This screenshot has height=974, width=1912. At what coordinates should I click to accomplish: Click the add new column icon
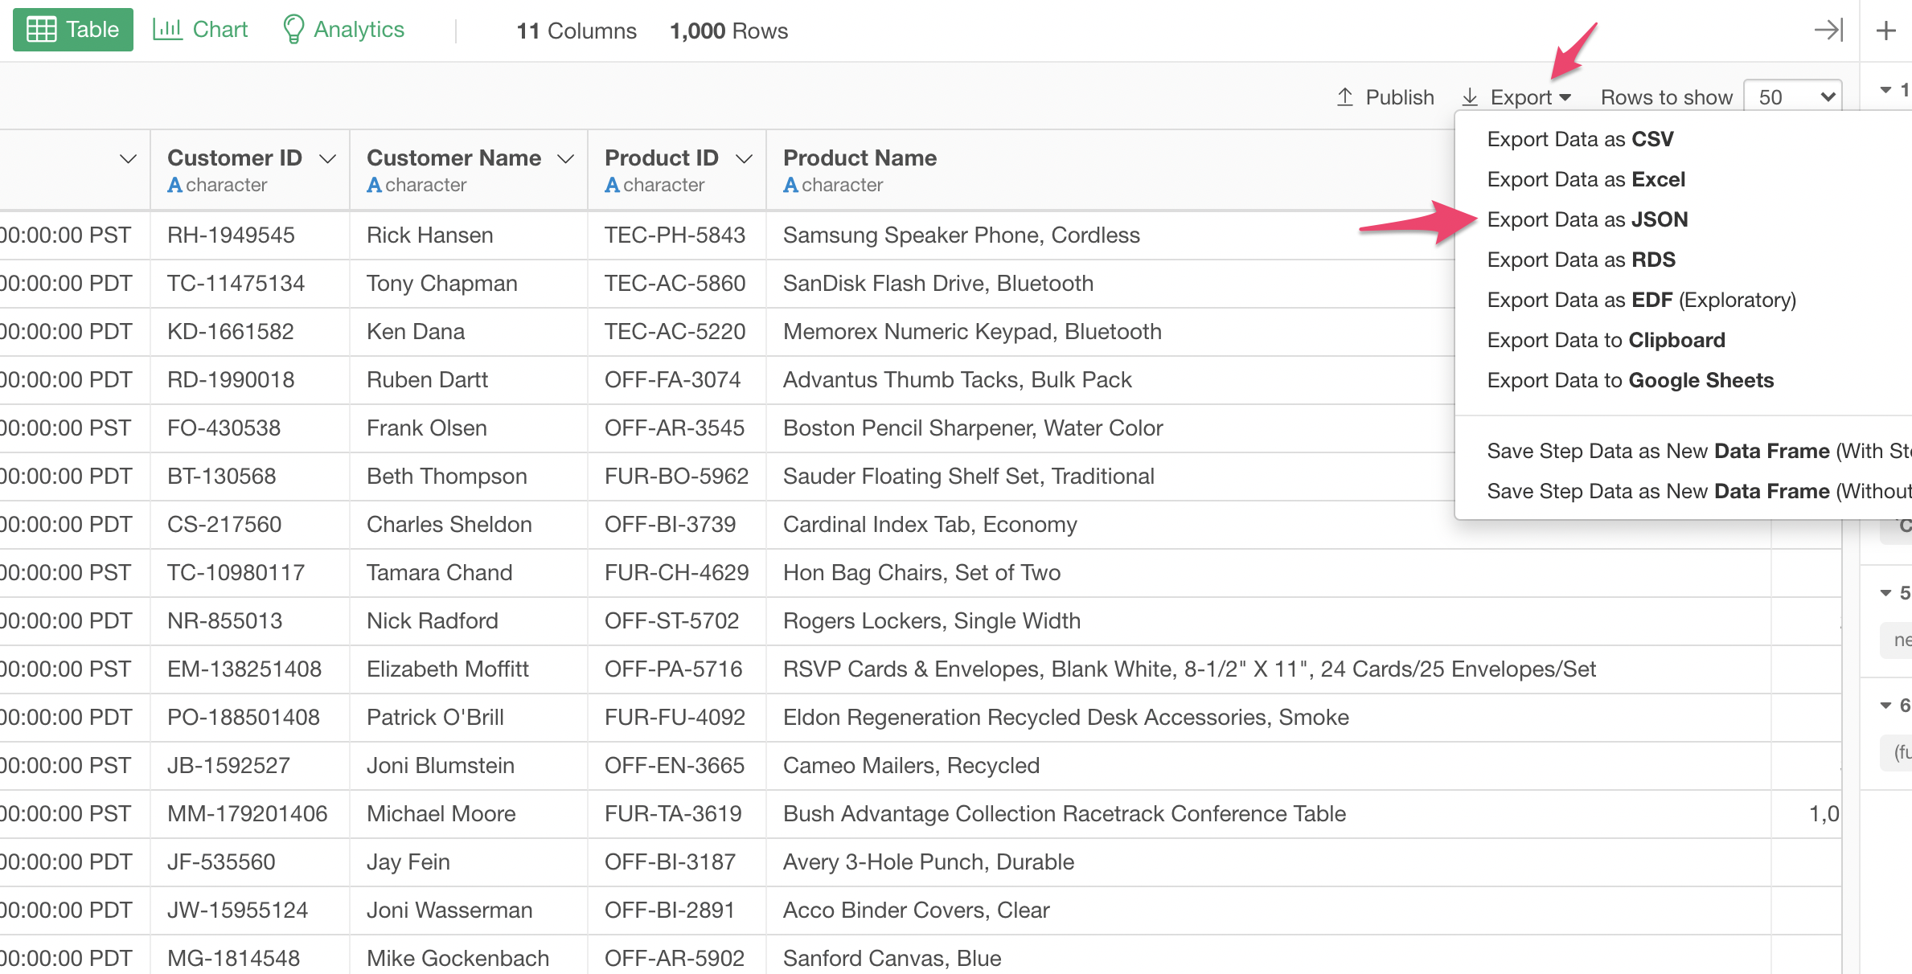coord(1885,29)
